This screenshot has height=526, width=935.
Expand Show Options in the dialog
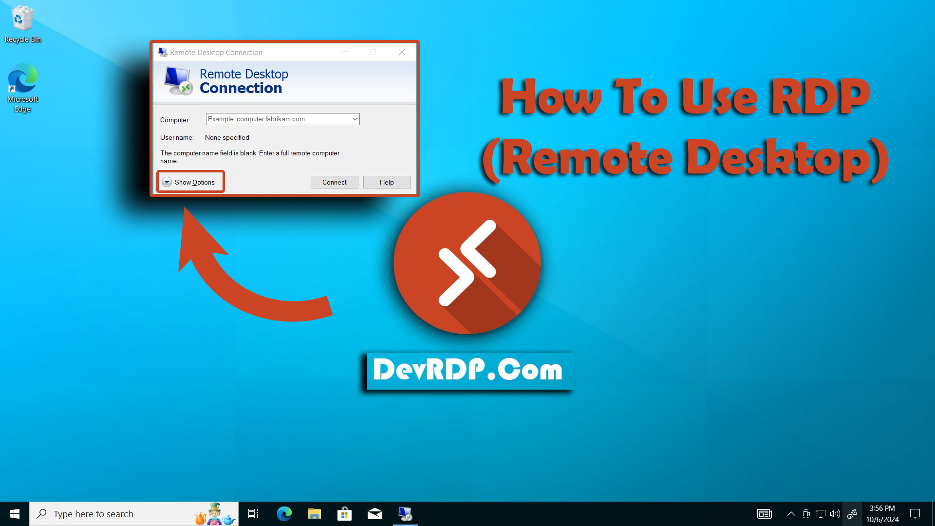pos(190,182)
